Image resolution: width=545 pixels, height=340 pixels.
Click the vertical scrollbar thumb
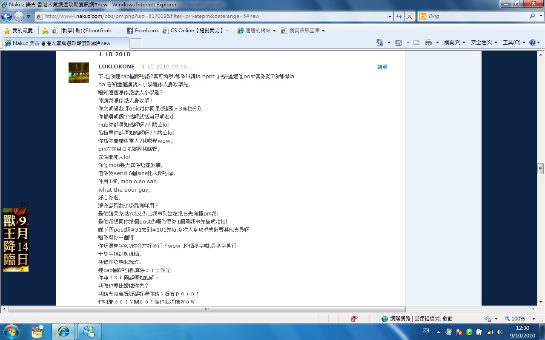(x=541, y=169)
